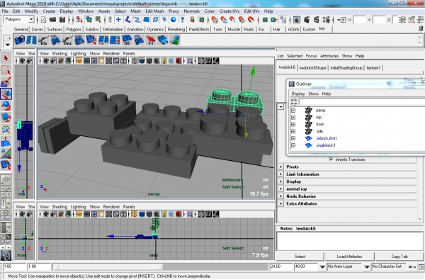This screenshot has height=280, width=425.
Task: Click the Save Scene floppy disk icon
Action: point(62,20)
